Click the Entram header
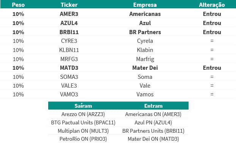This screenshot has width=236, height=146. (153, 106)
